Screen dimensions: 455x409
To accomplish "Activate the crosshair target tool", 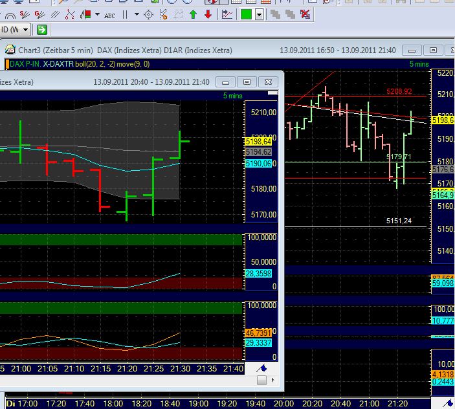I will tap(149, 14).
